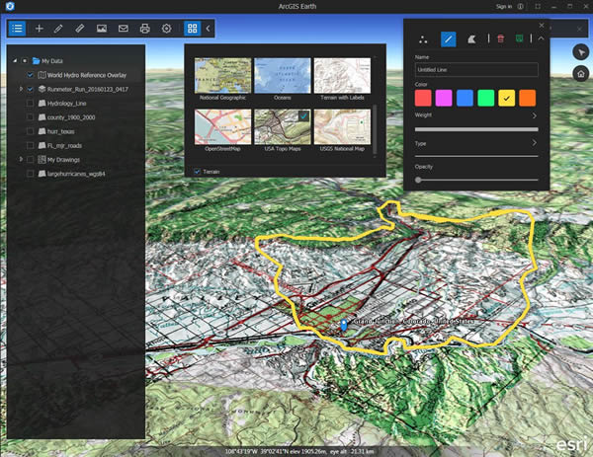Select the World Hydro Reference Overlay name
The height and width of the screenshot is (457, 593).
pyautogui.click(x=87, y=75)
